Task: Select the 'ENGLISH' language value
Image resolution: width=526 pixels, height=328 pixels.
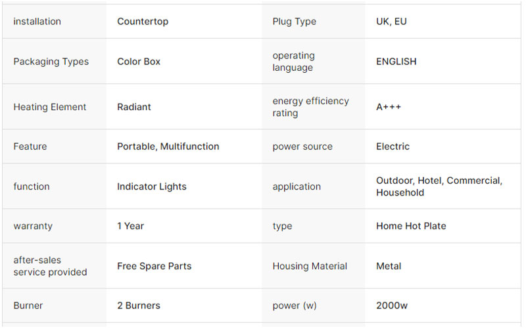Action: 396,62
